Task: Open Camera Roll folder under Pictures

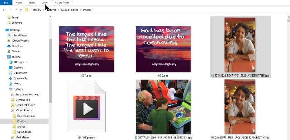Action: (x=22, y=100)
